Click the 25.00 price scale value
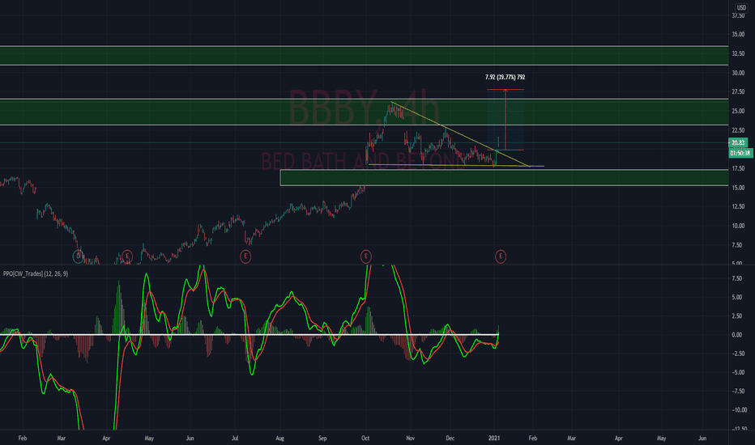Image resolution: width=755 pixels, height=445 pixels. pos(738,111)
